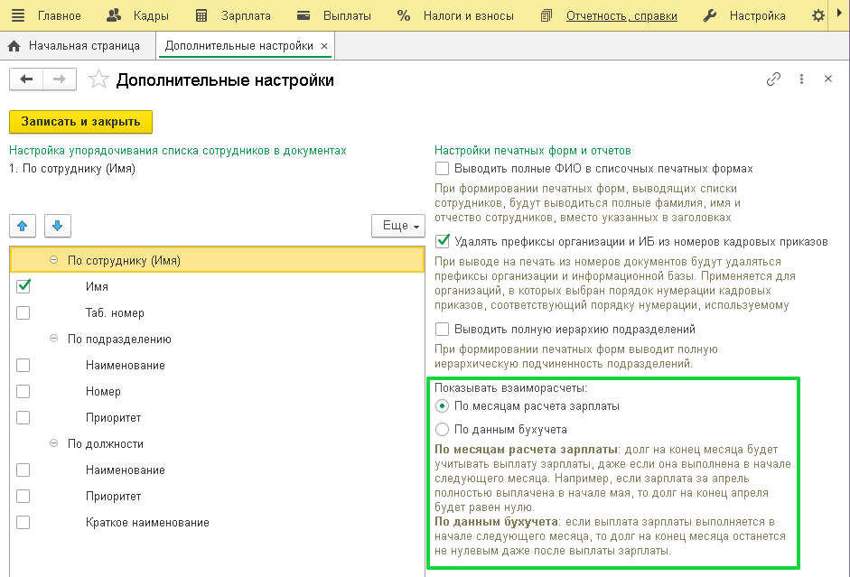The image size is (850, 577).
Task: Switch to Начальная страница tab
Action: [x=78, y=46]
